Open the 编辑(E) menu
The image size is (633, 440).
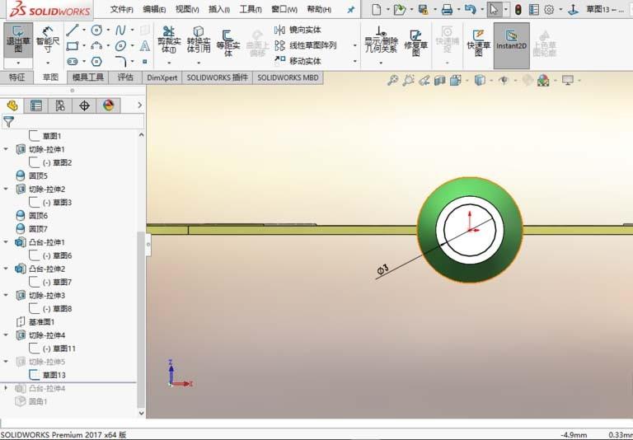pos(154,9)
